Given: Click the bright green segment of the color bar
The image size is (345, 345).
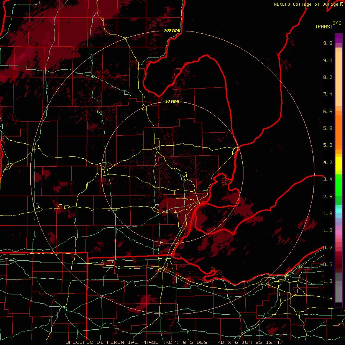Looking at the screenshot, I should (x=338, y=185).
